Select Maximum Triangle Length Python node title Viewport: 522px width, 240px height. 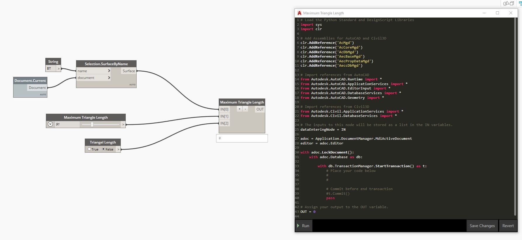(242, 102)
